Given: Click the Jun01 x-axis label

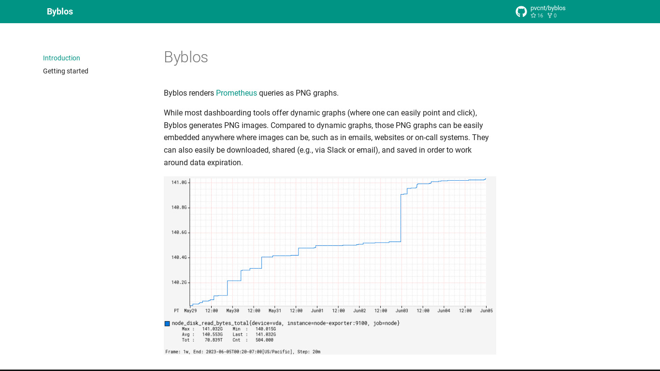Looking at the screenshot, I should pos(317,311).
